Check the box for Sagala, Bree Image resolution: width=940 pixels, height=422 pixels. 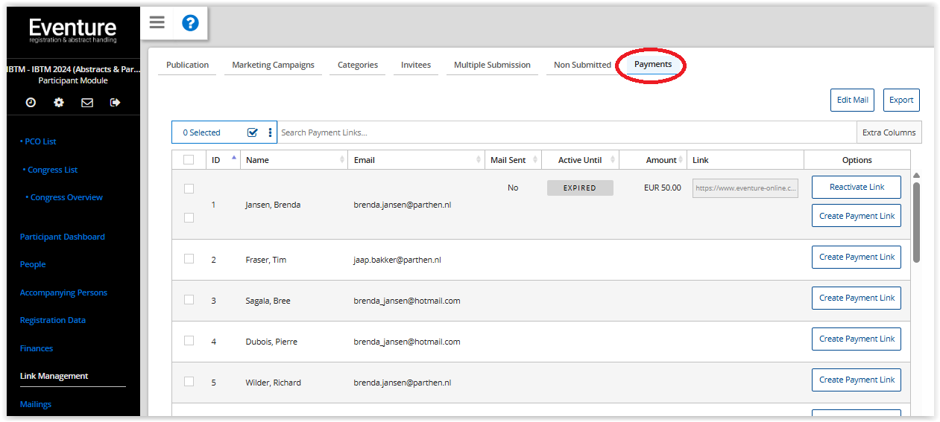[x=189, y=300]
